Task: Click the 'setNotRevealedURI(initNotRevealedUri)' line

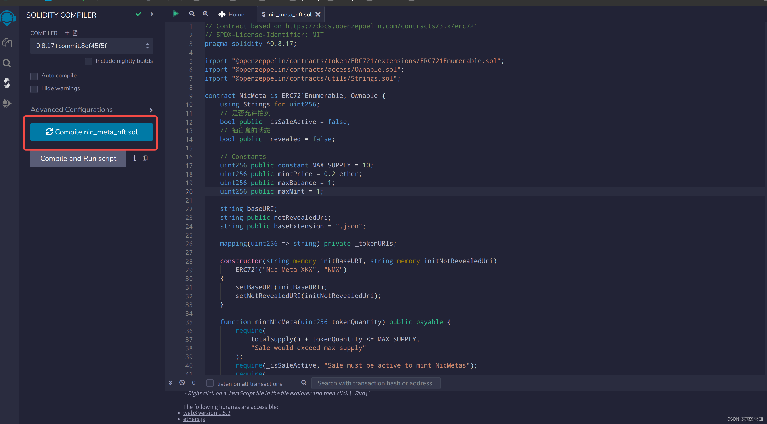Action: (x=308, y=296)
